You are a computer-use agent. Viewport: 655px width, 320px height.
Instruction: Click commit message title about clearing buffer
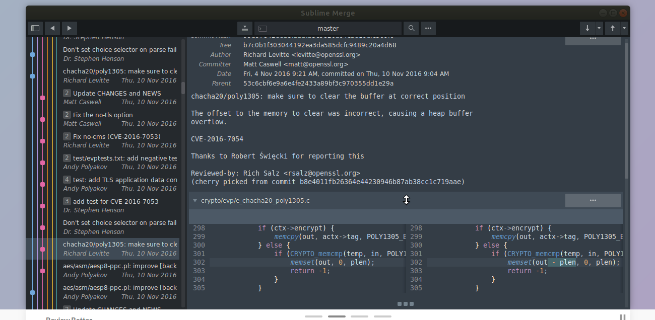(x=328, y=96)
